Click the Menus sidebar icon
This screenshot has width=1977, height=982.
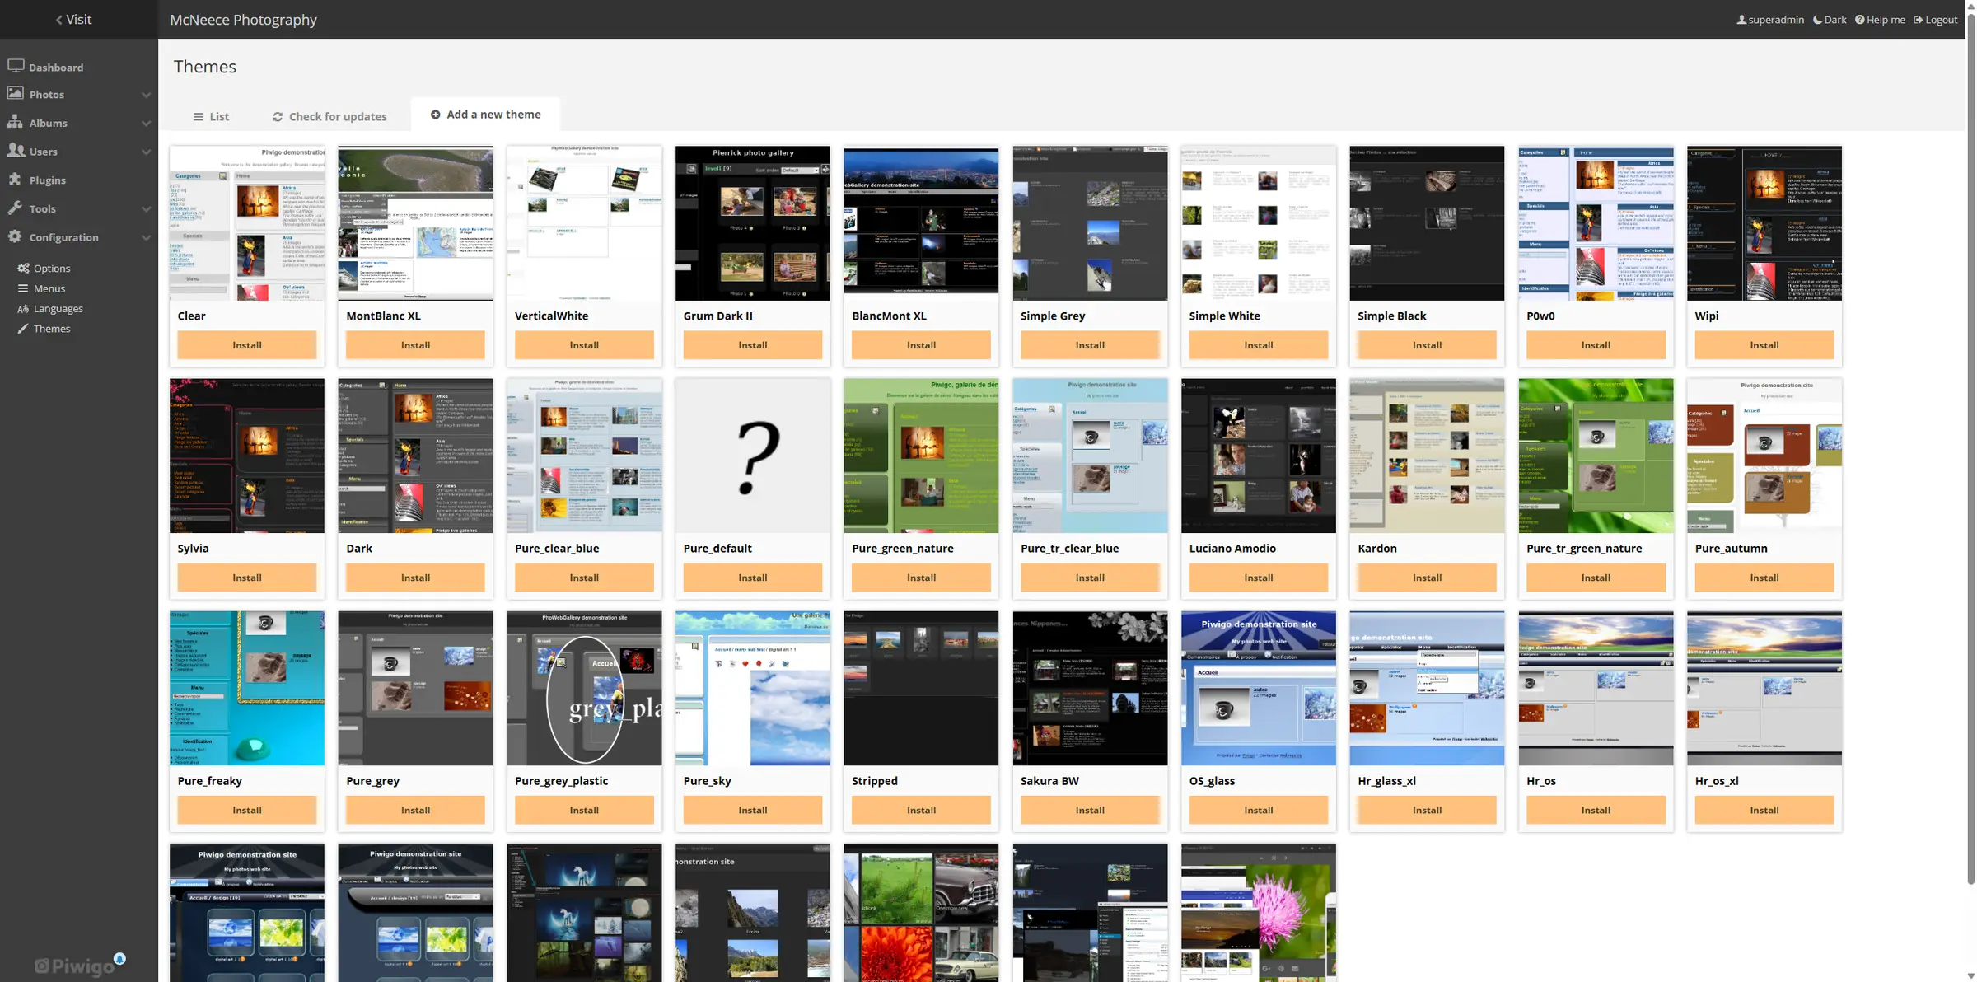tap(24, 288)
